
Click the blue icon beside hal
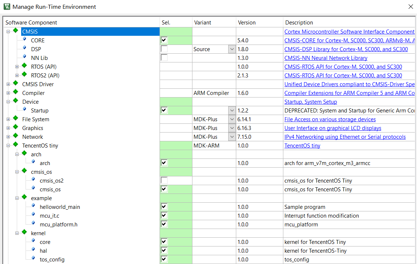(x=33, y=250)
